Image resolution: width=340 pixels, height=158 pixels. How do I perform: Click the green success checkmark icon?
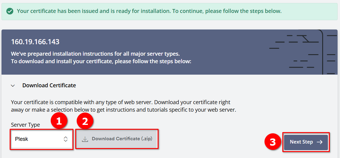[x=10, y=11]
